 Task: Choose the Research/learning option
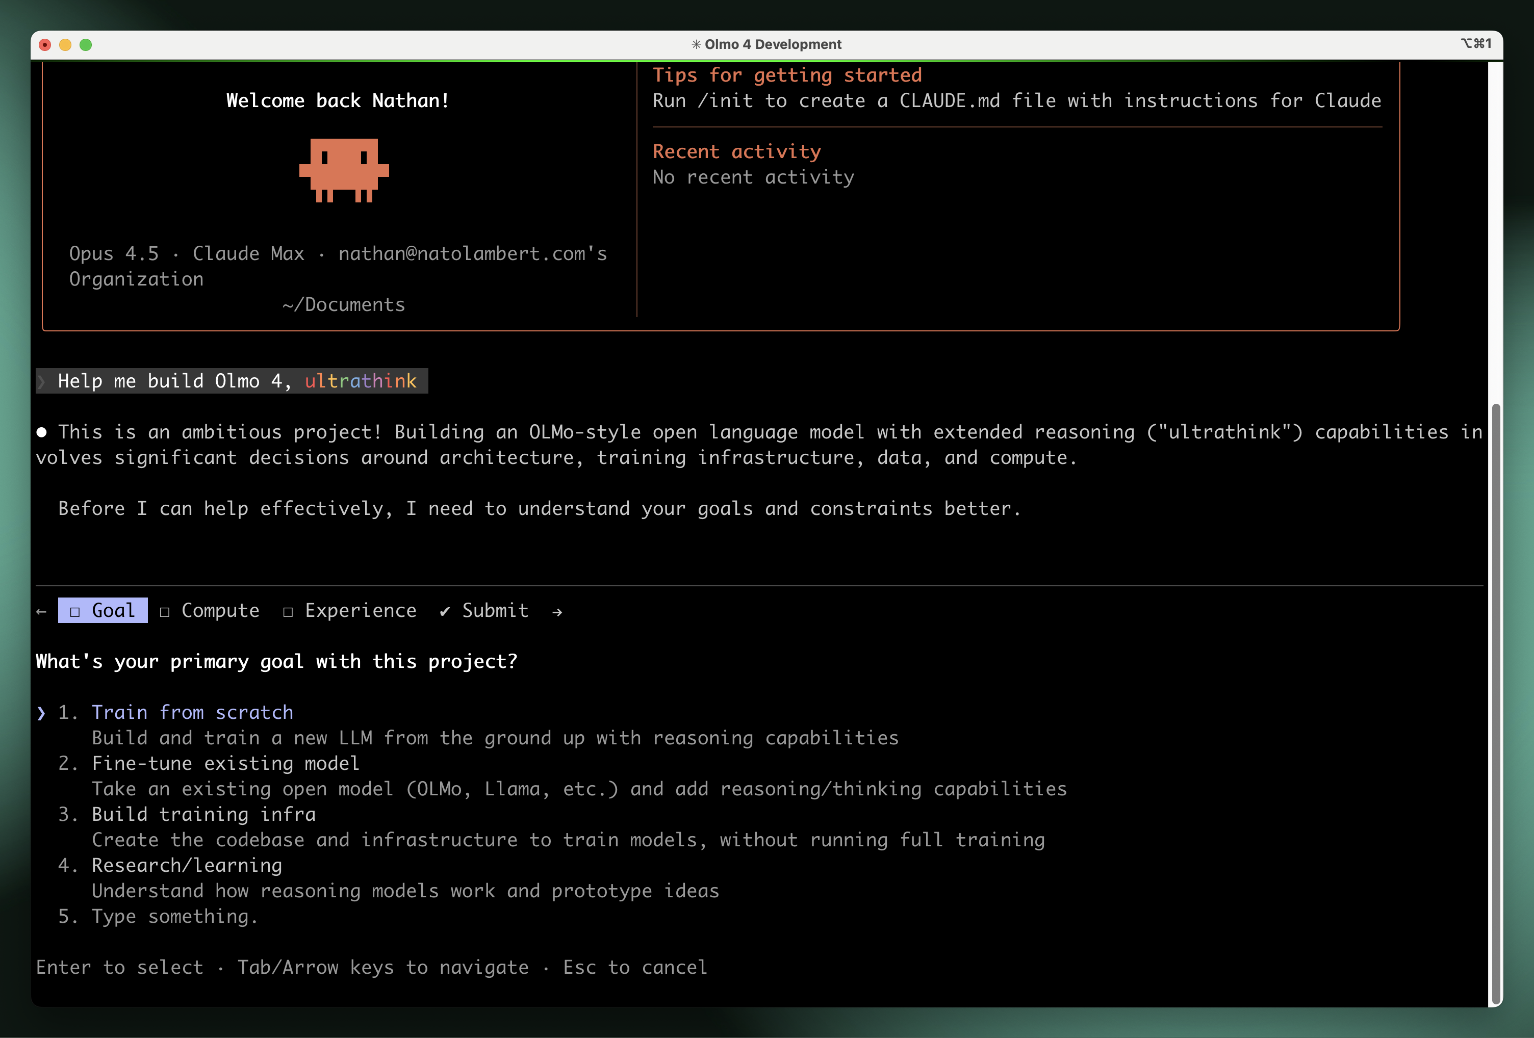click(x=187, y=865)
